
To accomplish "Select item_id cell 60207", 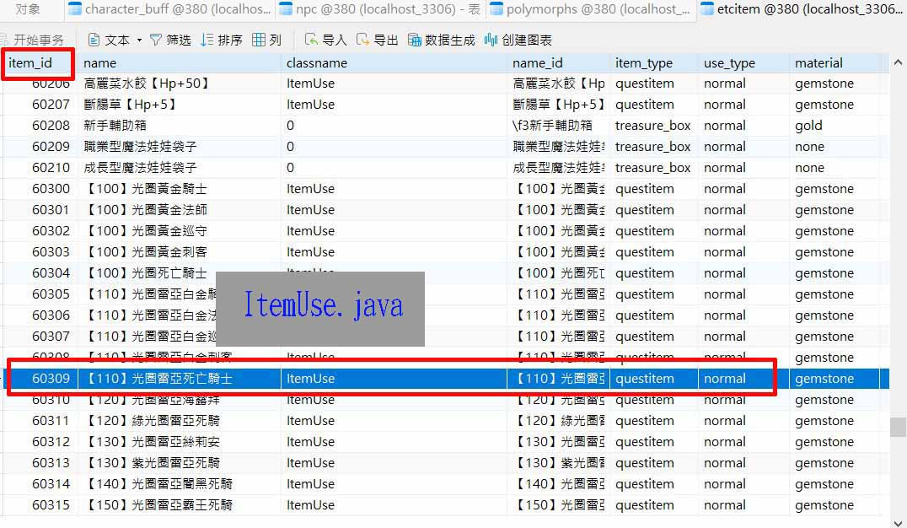I will point(51,105).
